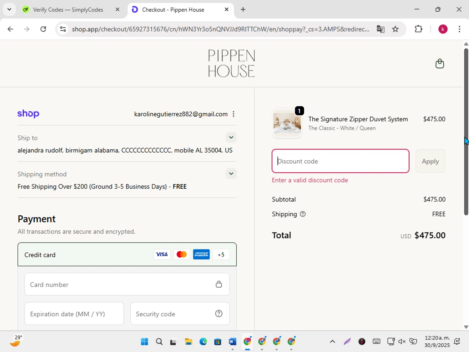Open taskbar clock showing 12:20 a. m.
469x352 pixels.
[437, 341]
